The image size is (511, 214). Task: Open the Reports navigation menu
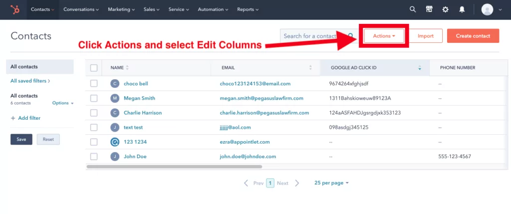pos(248,9)
